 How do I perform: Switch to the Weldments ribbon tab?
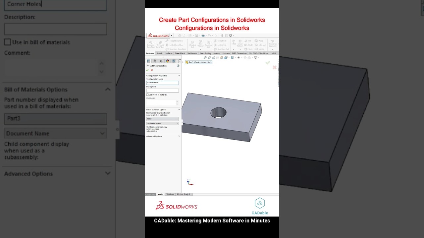click(x=192, y=53)
